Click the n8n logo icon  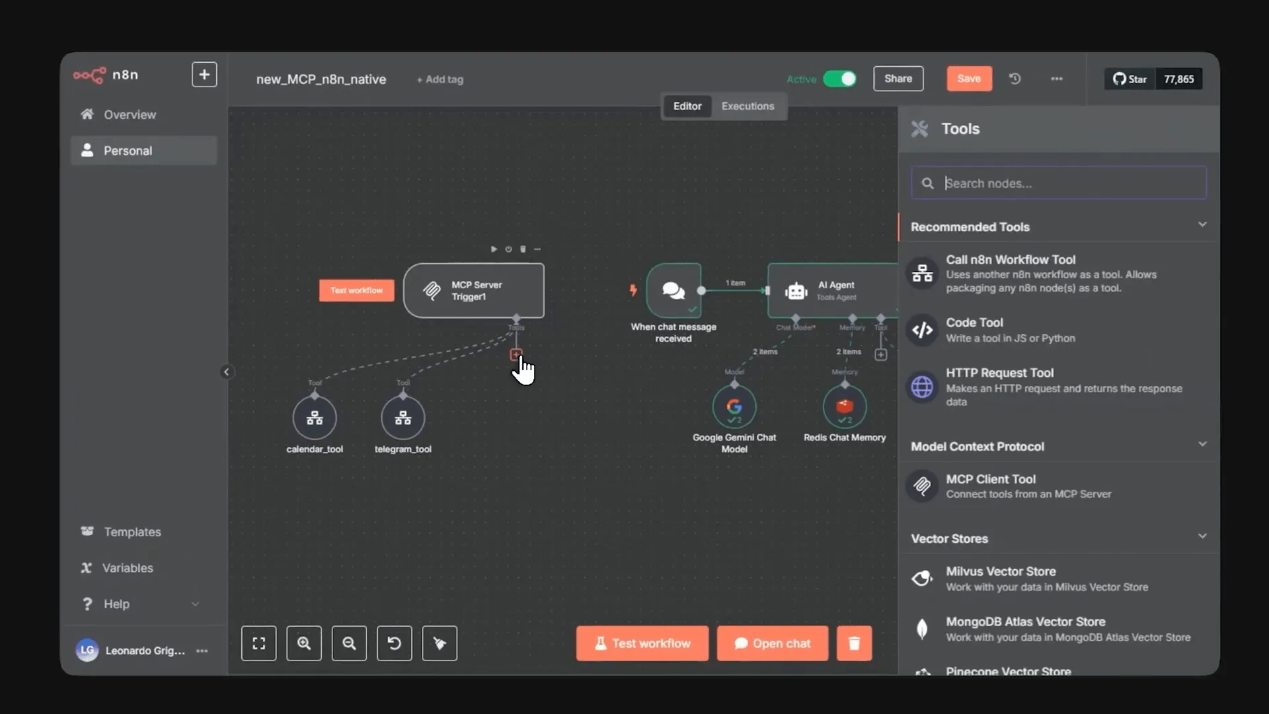(x=89, y=75)
